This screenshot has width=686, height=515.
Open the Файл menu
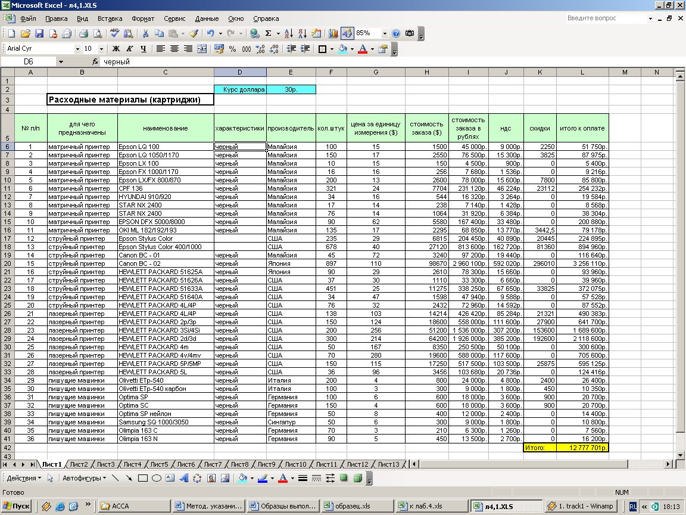point(28,18)
